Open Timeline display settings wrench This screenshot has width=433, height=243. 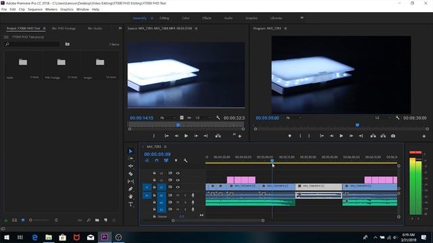coord(185,161)
